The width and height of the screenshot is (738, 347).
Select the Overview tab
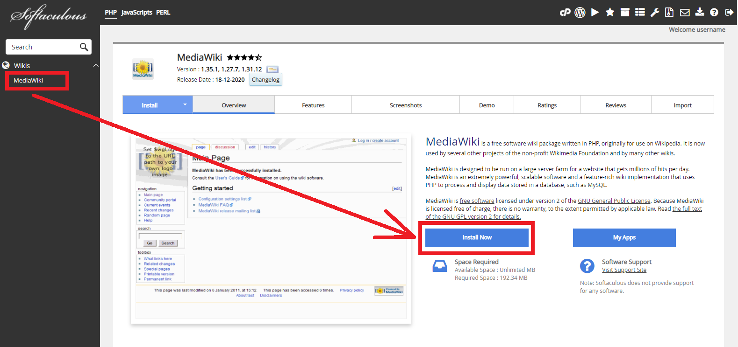234,105
